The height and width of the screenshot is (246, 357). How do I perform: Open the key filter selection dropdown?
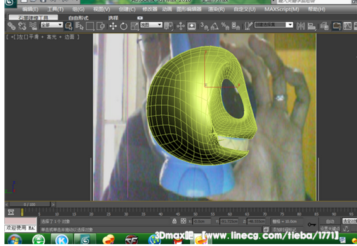pos(349,221)
